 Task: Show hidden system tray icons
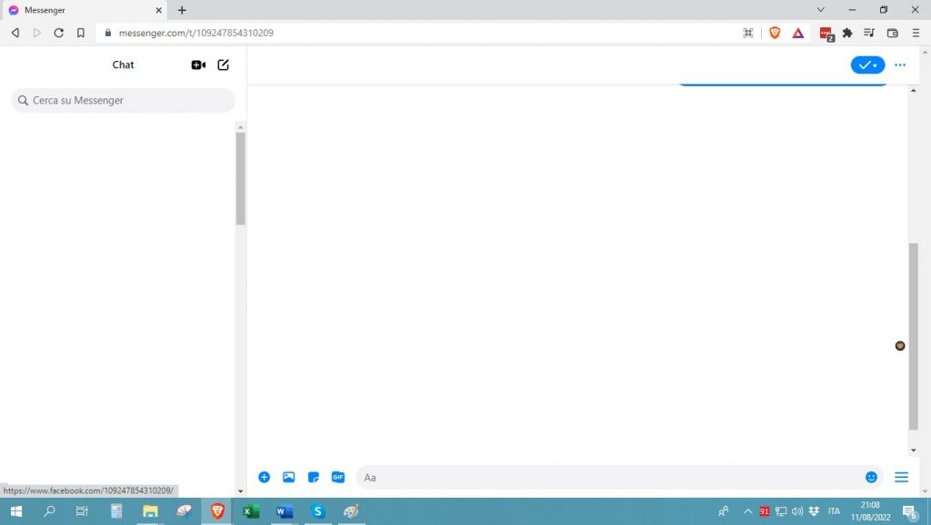coord(748,511)
